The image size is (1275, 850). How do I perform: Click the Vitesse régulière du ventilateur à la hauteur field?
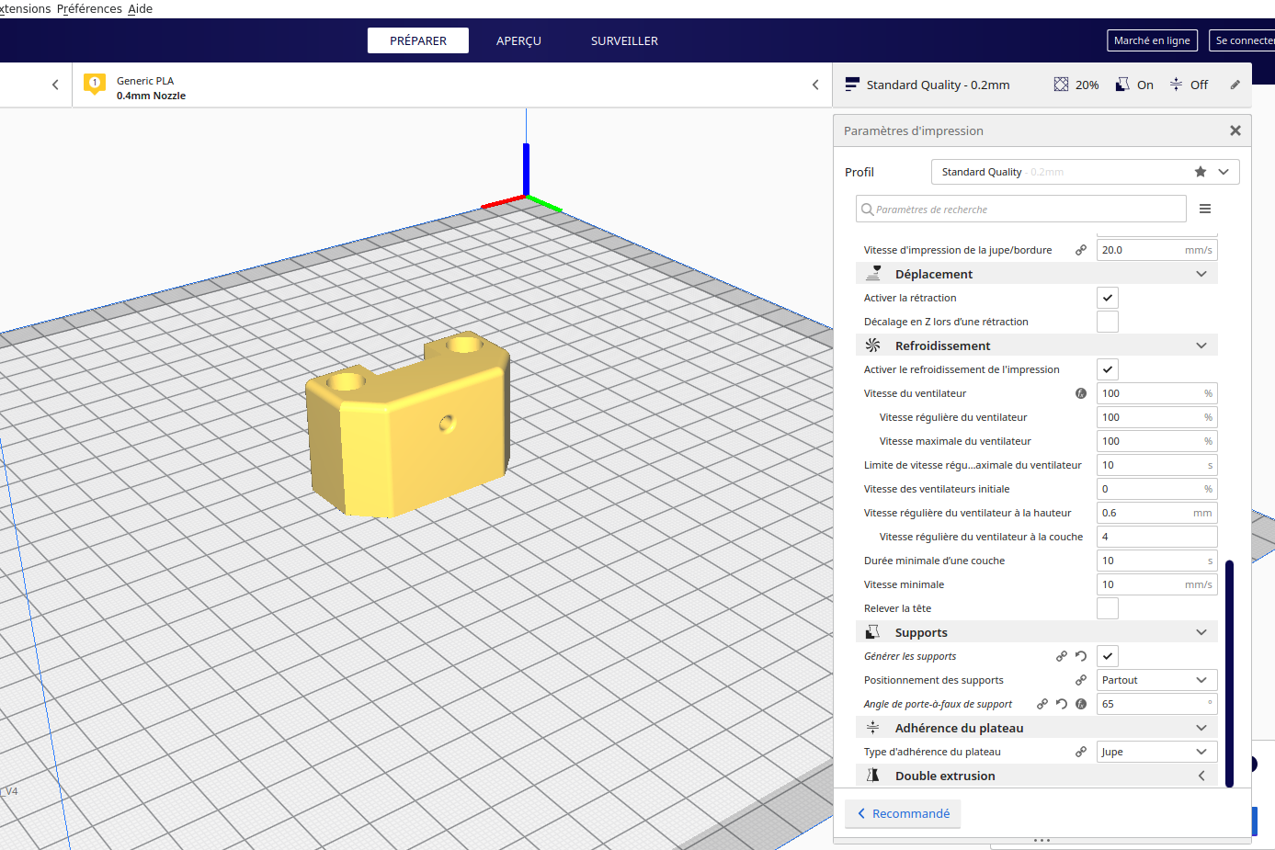coord(1157,513)
